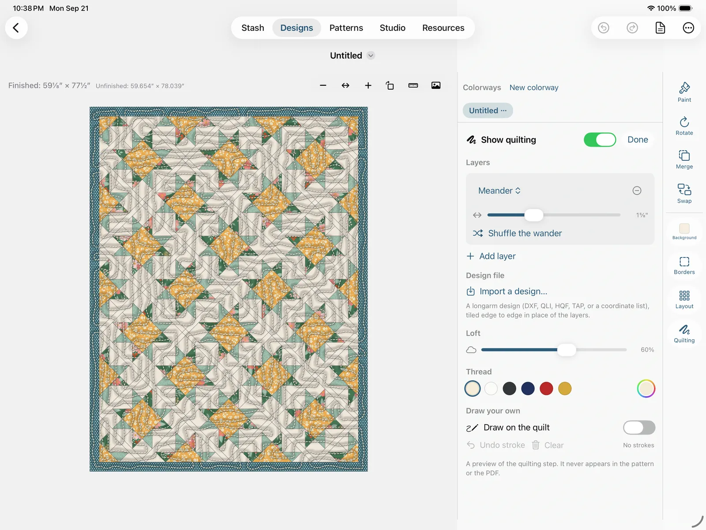Open the Meander pattern selector
706x530 pixels.
pyautogui.click(x=499, y=190)
